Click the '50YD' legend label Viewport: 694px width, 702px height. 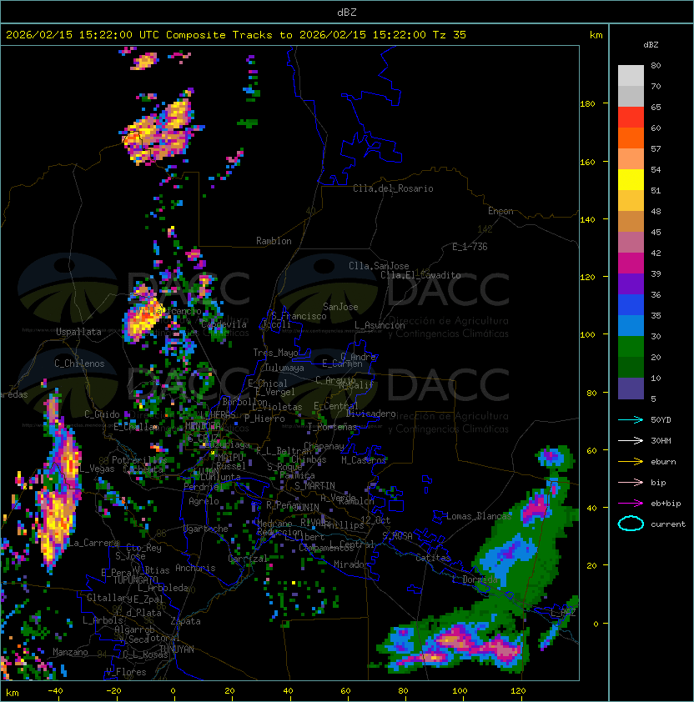661,419
